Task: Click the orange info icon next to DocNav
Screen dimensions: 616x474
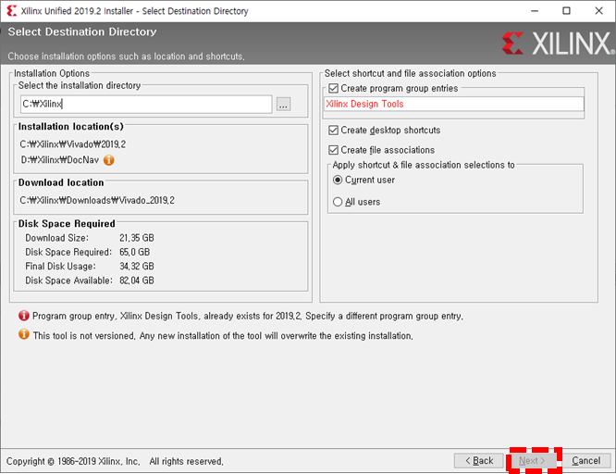Action: point(109,160)
